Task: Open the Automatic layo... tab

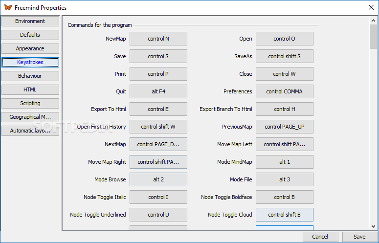Action: [30, 131]
